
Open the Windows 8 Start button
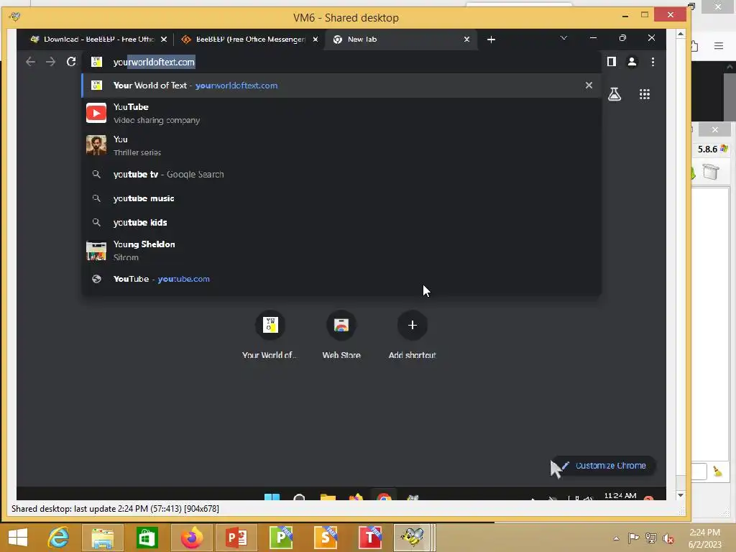18,538
